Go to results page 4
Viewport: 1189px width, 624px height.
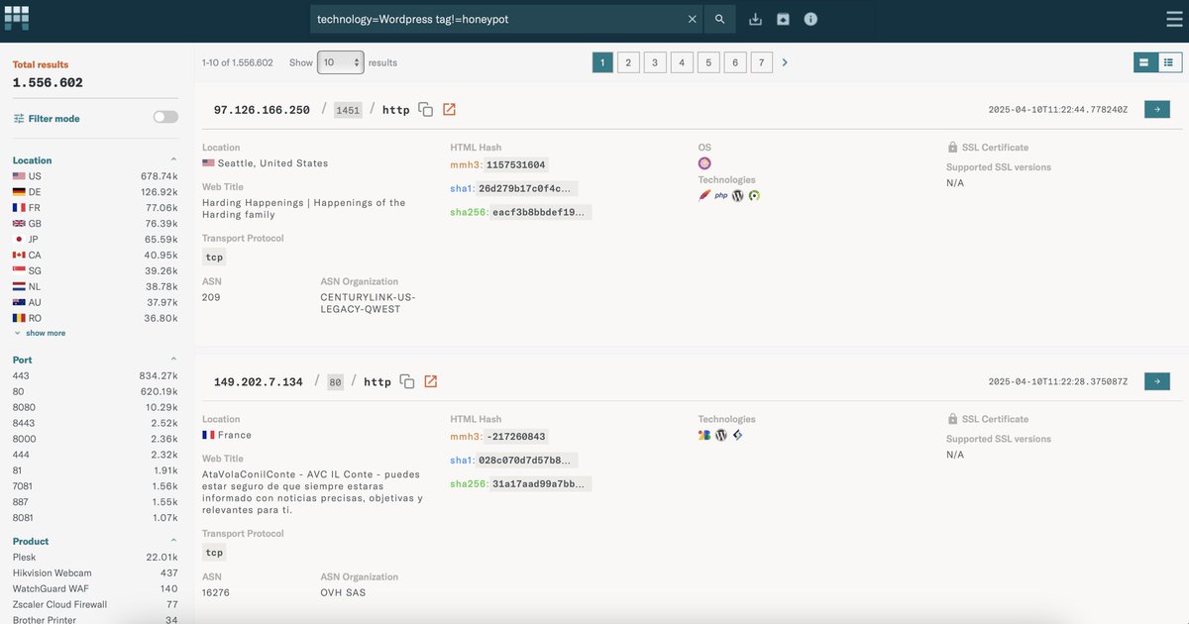click(x=682, y=62)
